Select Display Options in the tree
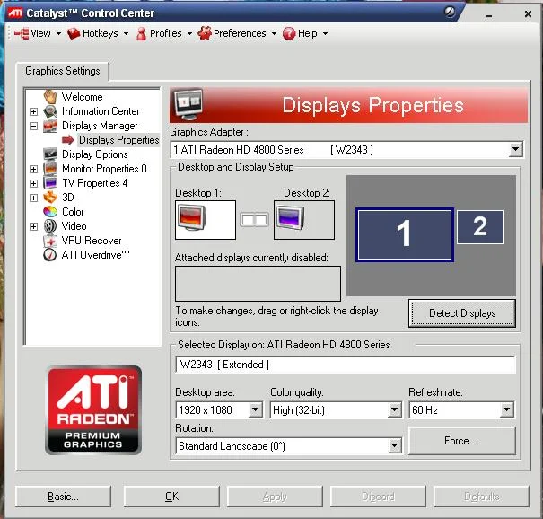The height and width of the screenshot is (519, 543). click(x=95, y=154)
